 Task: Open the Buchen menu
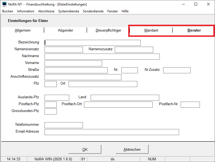[8, 11]
